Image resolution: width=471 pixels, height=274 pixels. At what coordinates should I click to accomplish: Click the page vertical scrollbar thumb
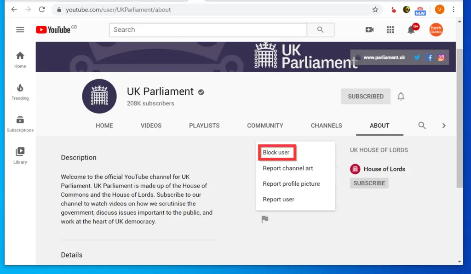[460, 118]
